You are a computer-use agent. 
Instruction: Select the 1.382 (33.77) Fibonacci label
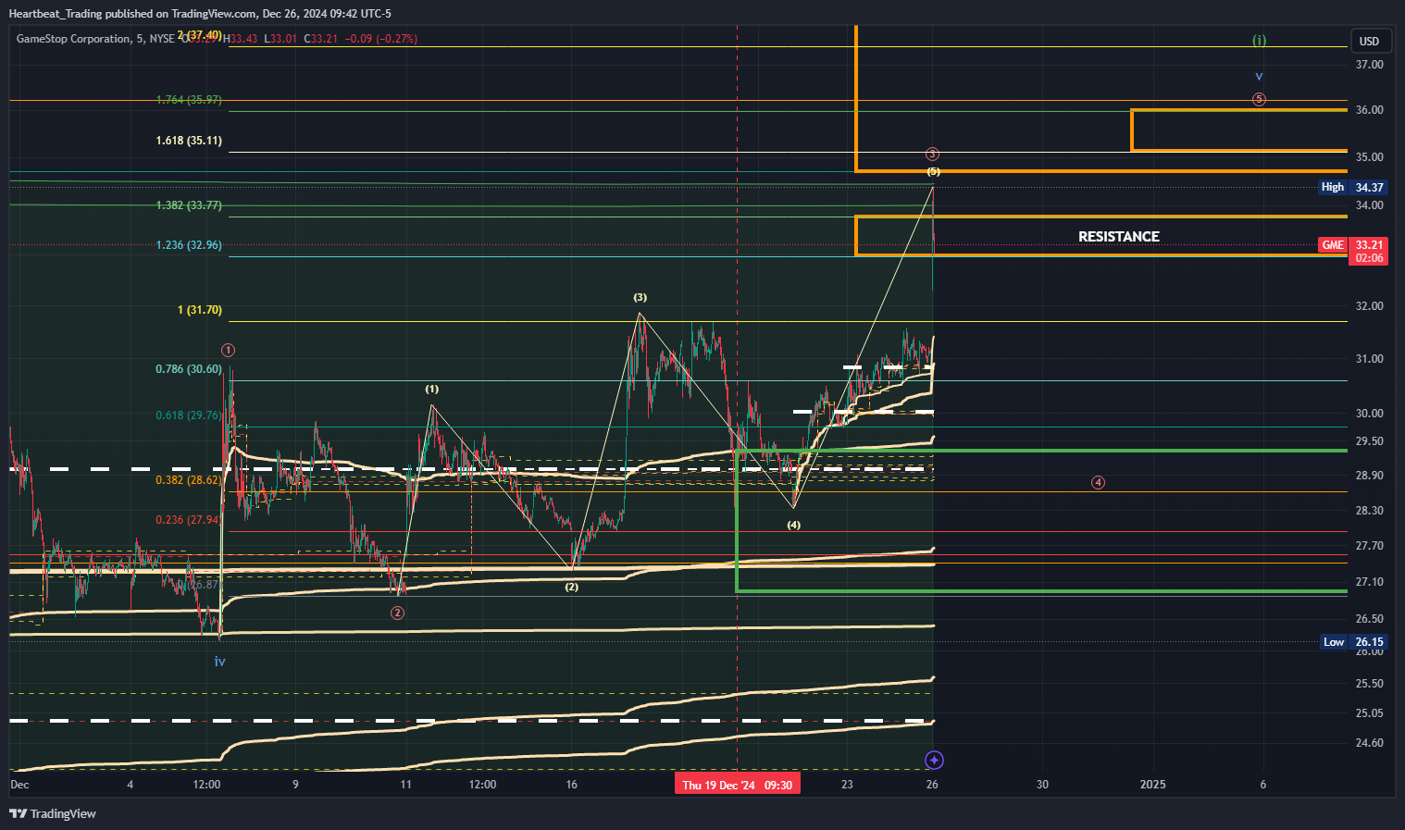click(189, 205)
